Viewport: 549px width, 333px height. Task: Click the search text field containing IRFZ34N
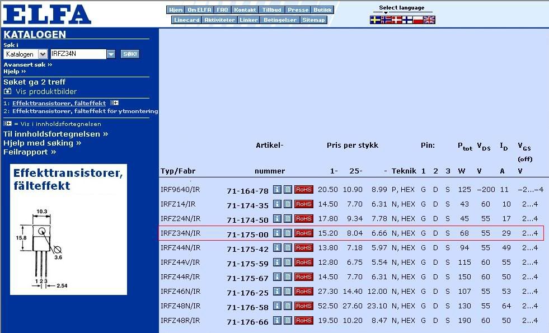point(78,54)
